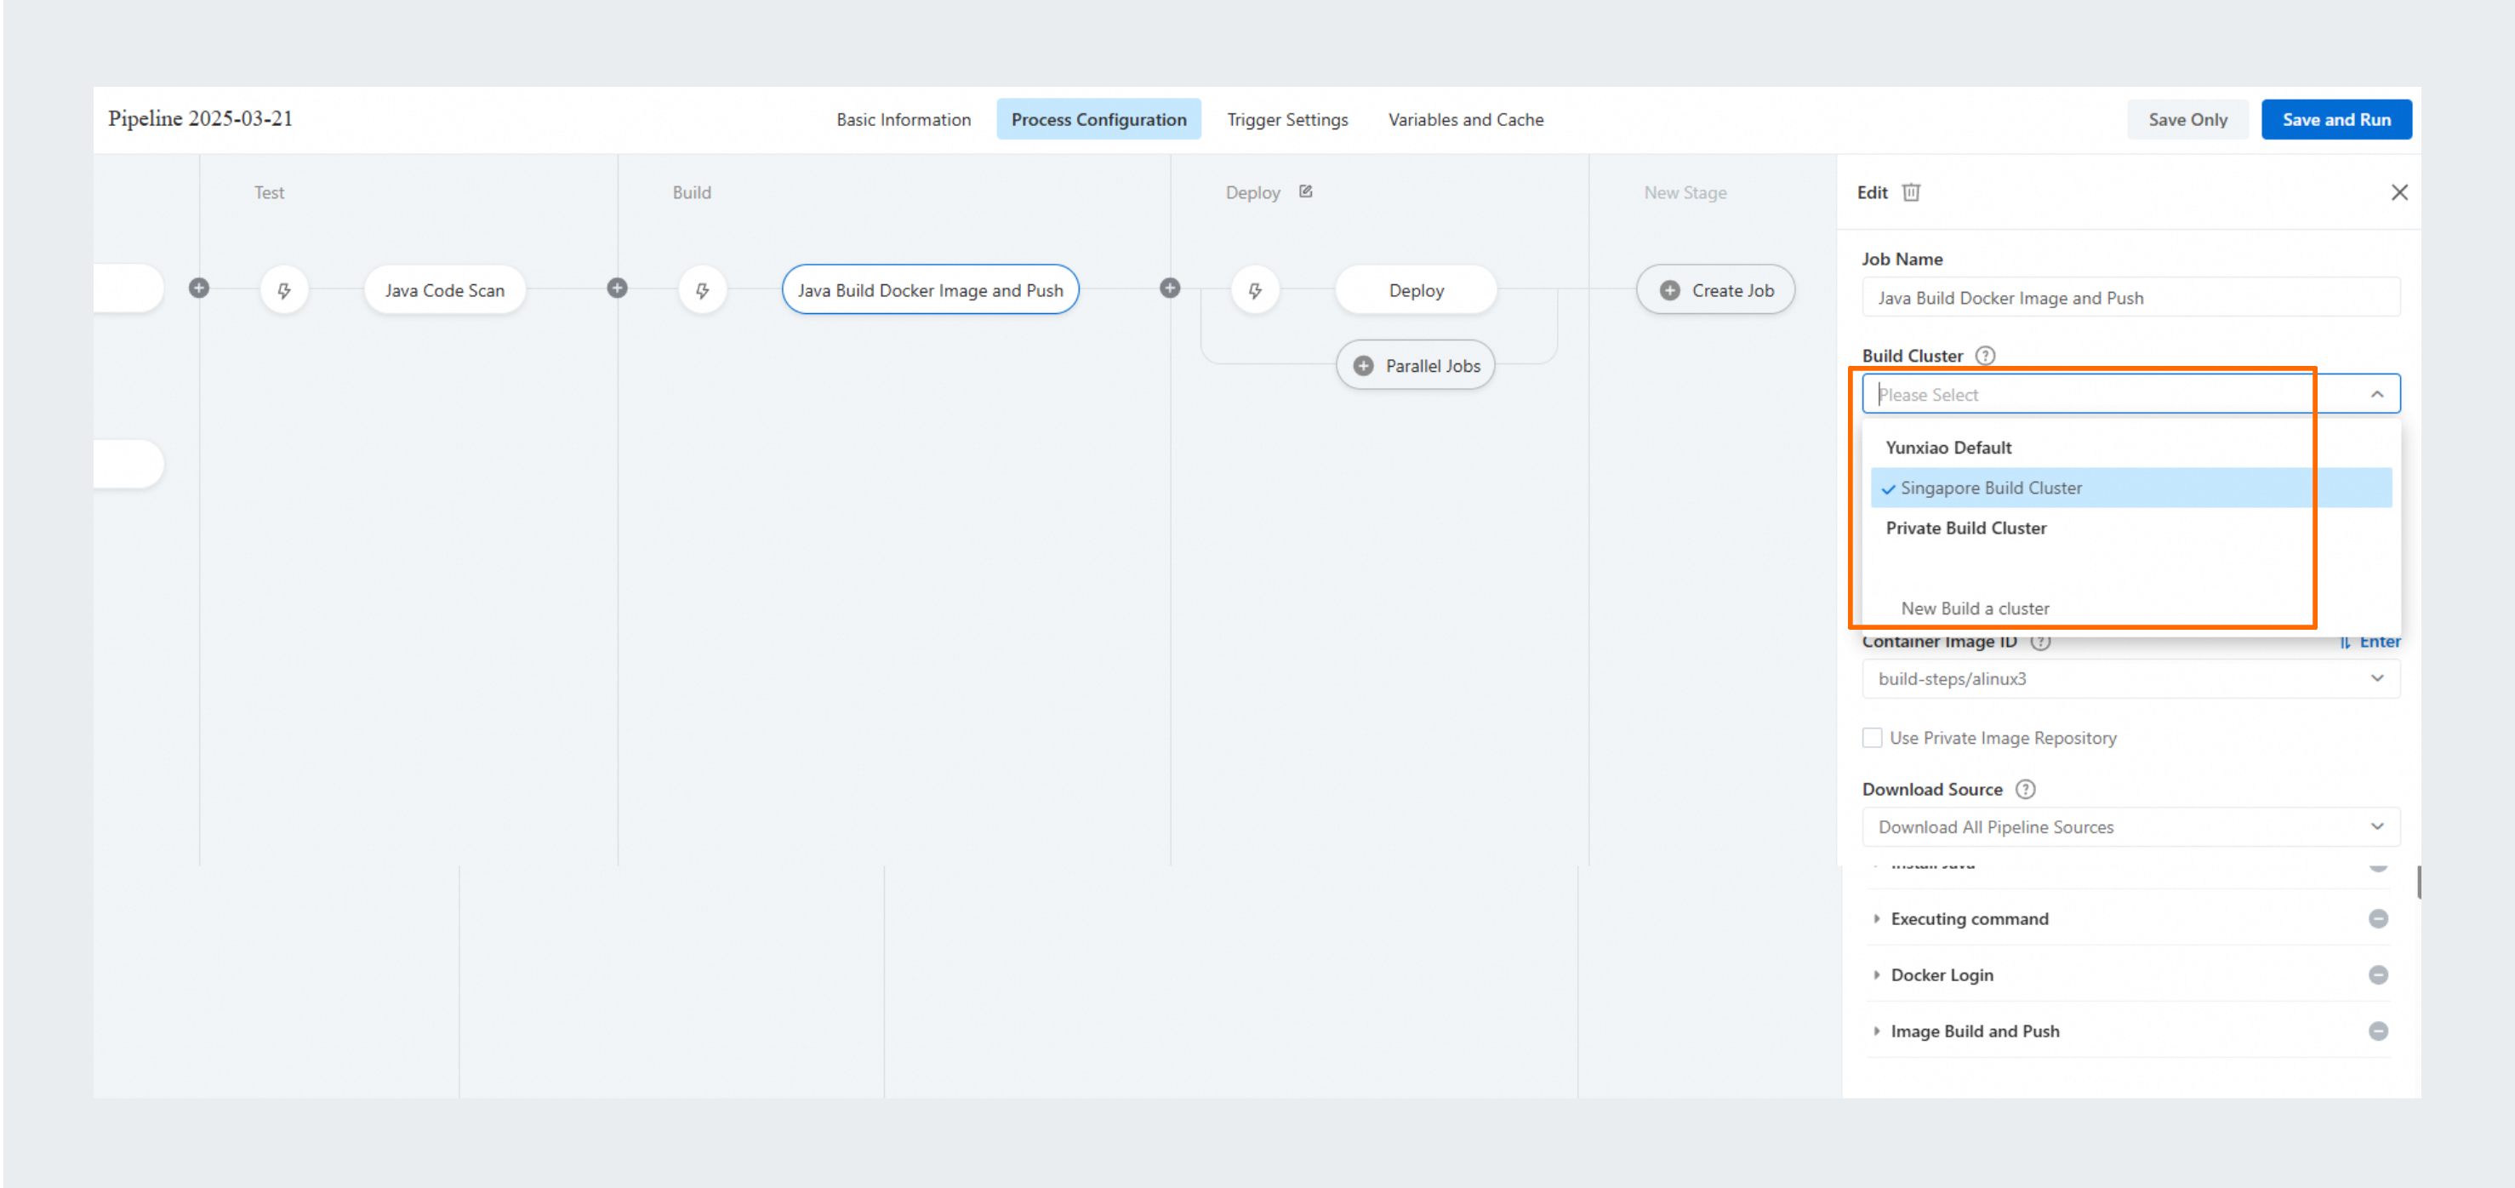Viewport: 2515px width, 1188px height.
Task: Click the Create Job button
Action: (1715, 290)
